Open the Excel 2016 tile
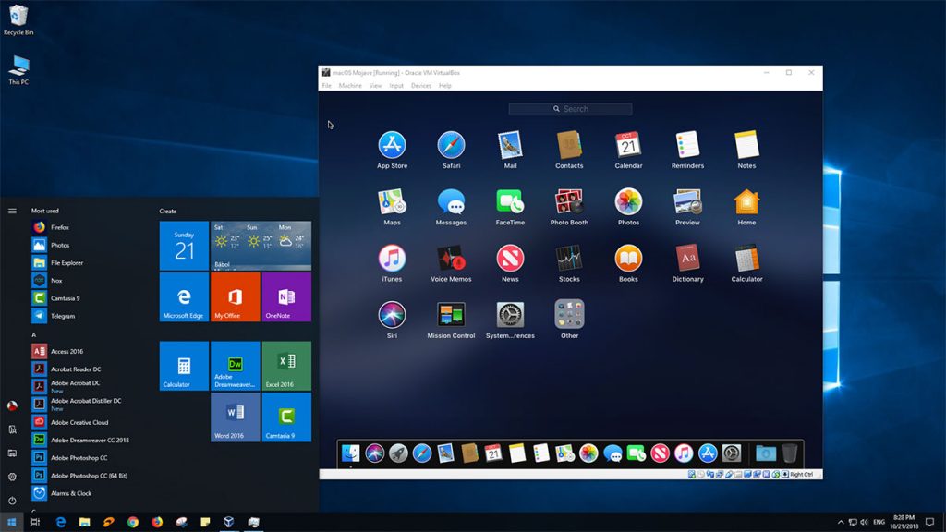Image resolution: width=946 pixels, height=532 pixels. coord(286,366)
